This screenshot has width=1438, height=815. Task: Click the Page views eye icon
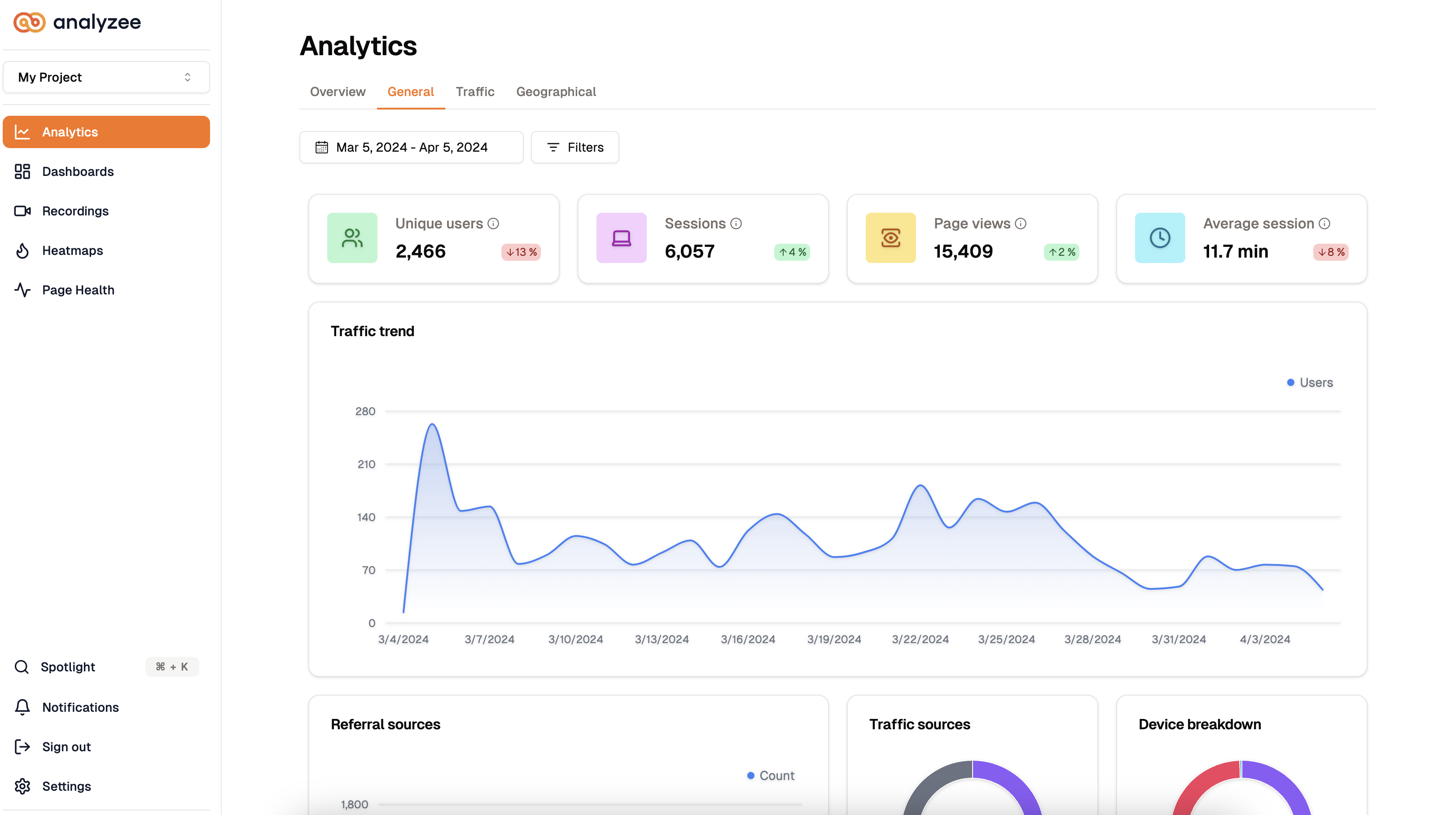pyautogui.click(x=890, y=238)
